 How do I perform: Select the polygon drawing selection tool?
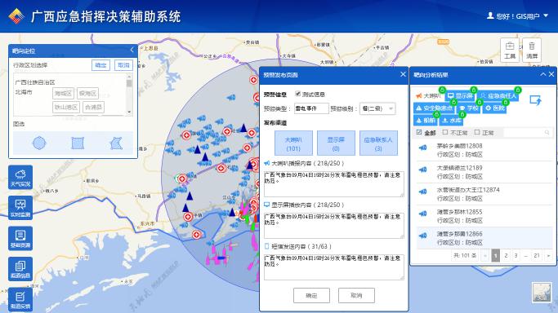[116, 143]
